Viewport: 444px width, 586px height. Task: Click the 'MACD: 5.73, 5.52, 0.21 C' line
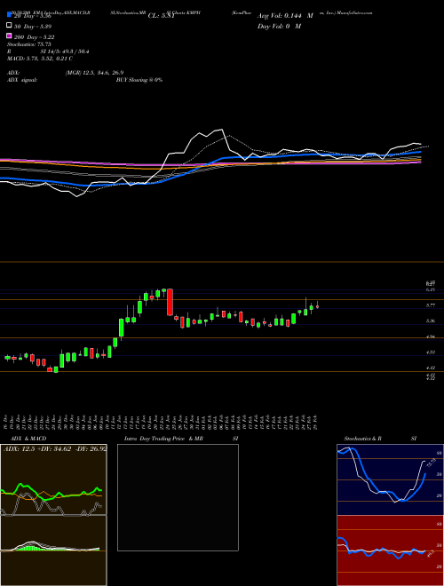[x=40, y=59]
